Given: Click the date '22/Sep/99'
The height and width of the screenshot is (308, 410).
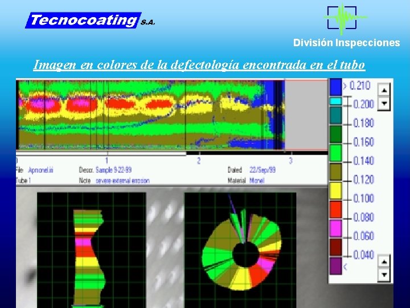Looking at the screenshot, I should point(263,170).
